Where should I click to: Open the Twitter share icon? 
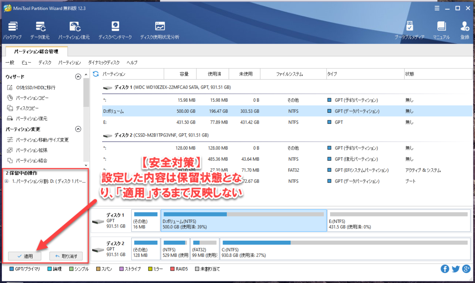(x=456, y=269)
